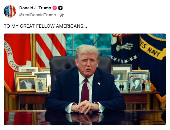Click the window panes behind the leather chair
This screenshot has height=130, width=170.
tap(88, 45)
